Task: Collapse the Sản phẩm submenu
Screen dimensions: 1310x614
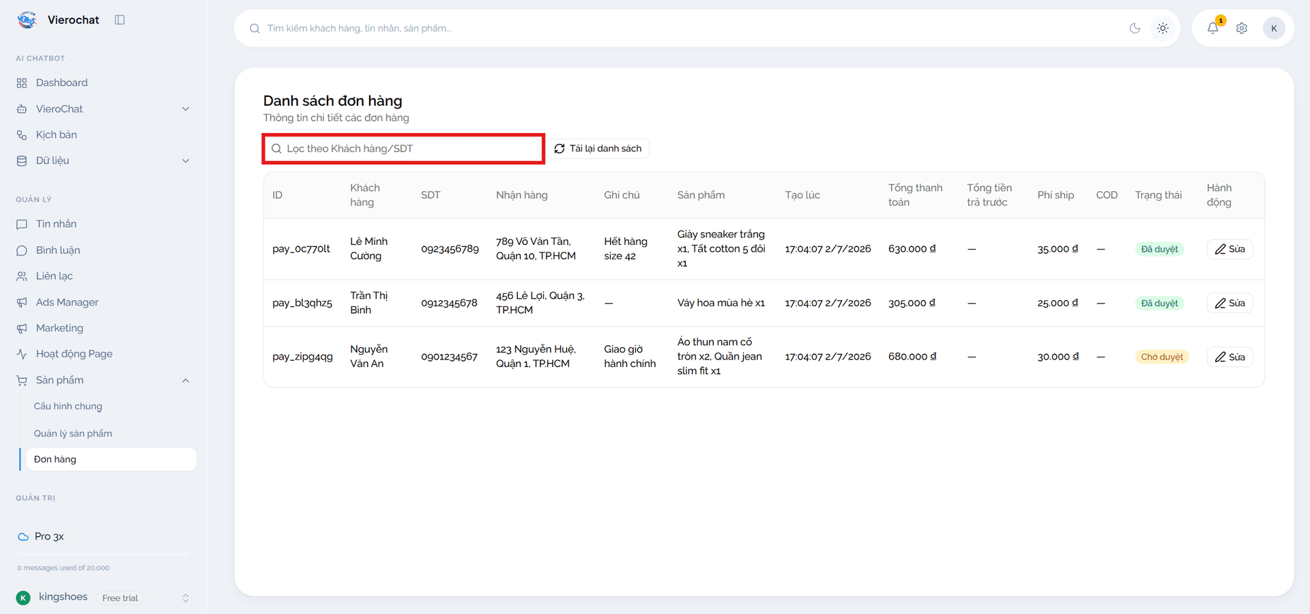Action: click(x=186, y=381)
